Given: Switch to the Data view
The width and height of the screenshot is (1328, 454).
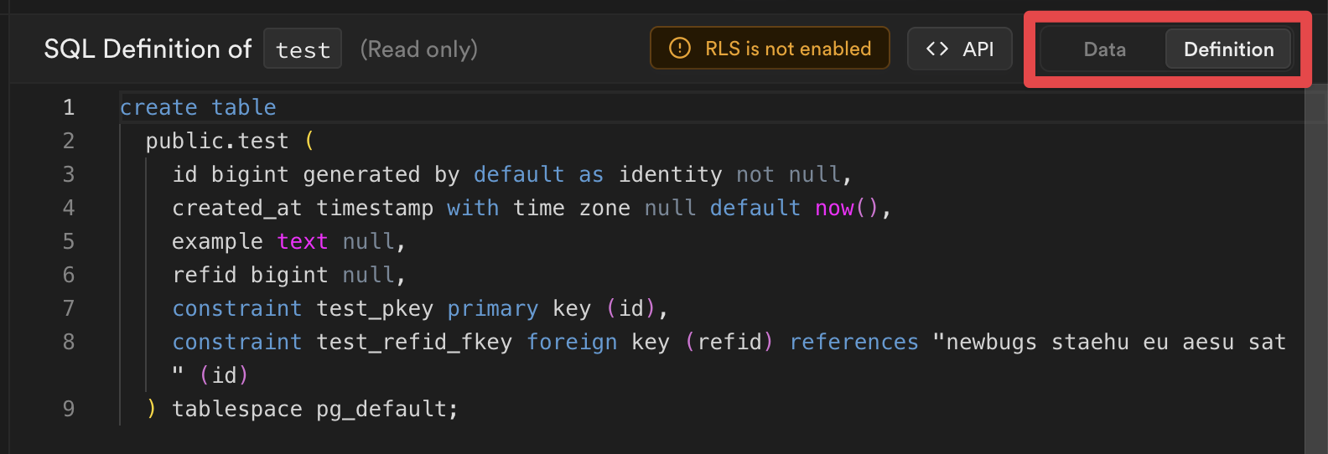Looking at the screenshot, I should [x=1104, y=49].
